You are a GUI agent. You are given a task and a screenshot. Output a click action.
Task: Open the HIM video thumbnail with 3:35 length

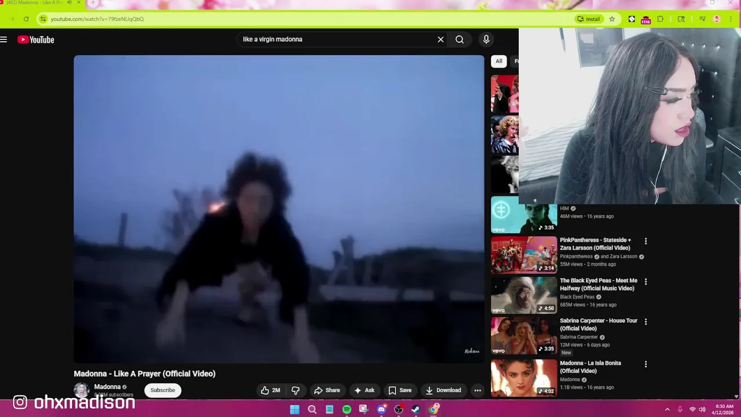click(524, 215)
